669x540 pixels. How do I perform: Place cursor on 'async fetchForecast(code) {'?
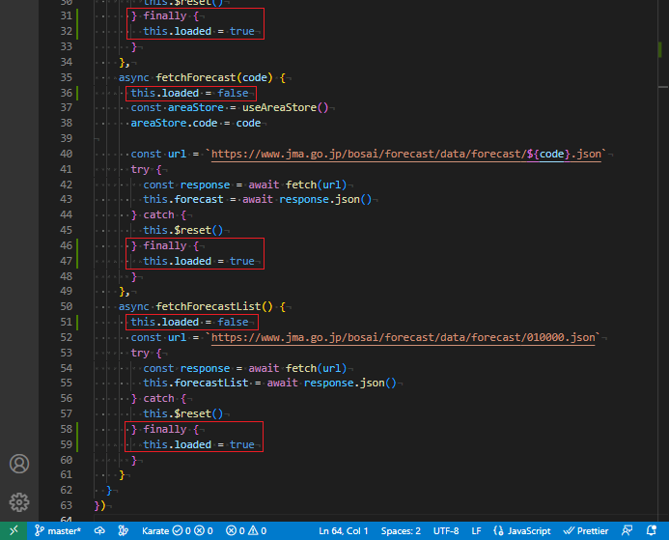tap(202, 77)
